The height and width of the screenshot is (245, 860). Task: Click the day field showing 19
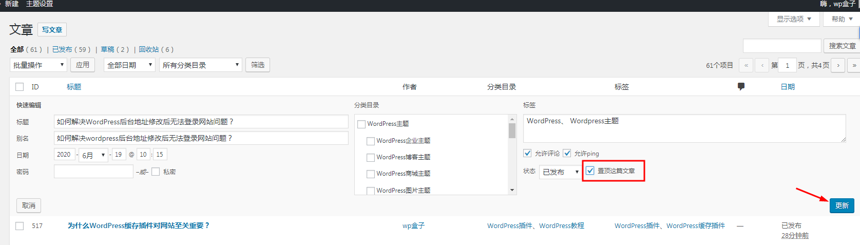point(119,155)
